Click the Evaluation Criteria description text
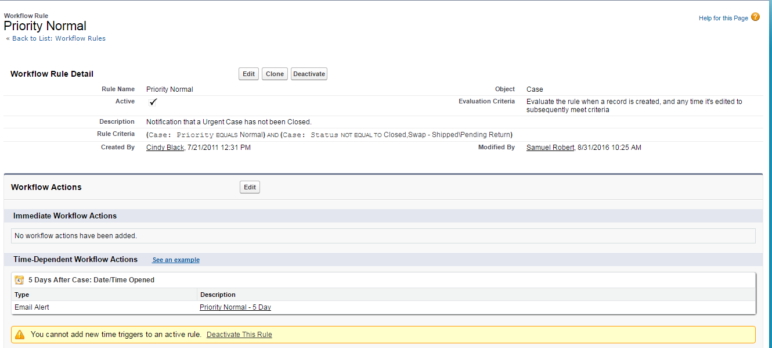772x348 pixels. (x=634, y=106)
